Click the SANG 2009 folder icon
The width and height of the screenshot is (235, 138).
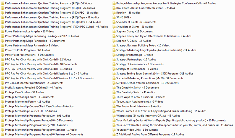tap(114, 17)
